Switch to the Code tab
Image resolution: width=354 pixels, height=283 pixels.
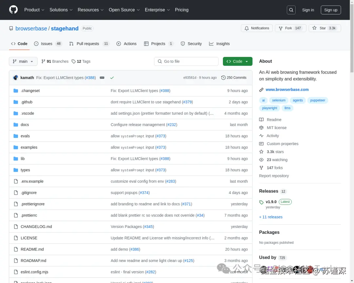pyautogui.click(x=19, y=44)
